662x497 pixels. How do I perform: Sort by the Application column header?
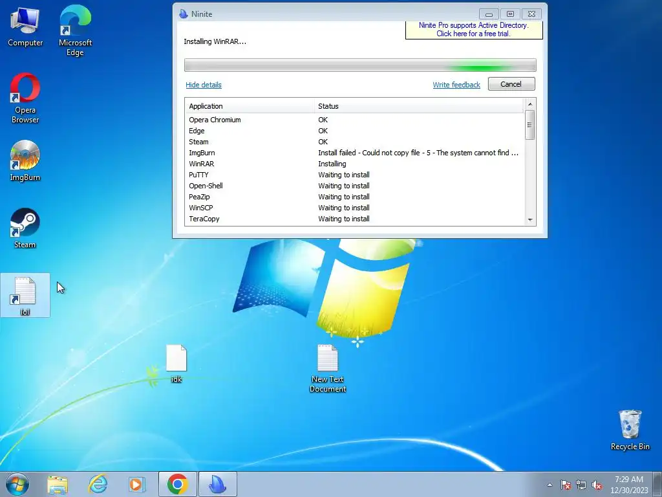coord(250,106)
